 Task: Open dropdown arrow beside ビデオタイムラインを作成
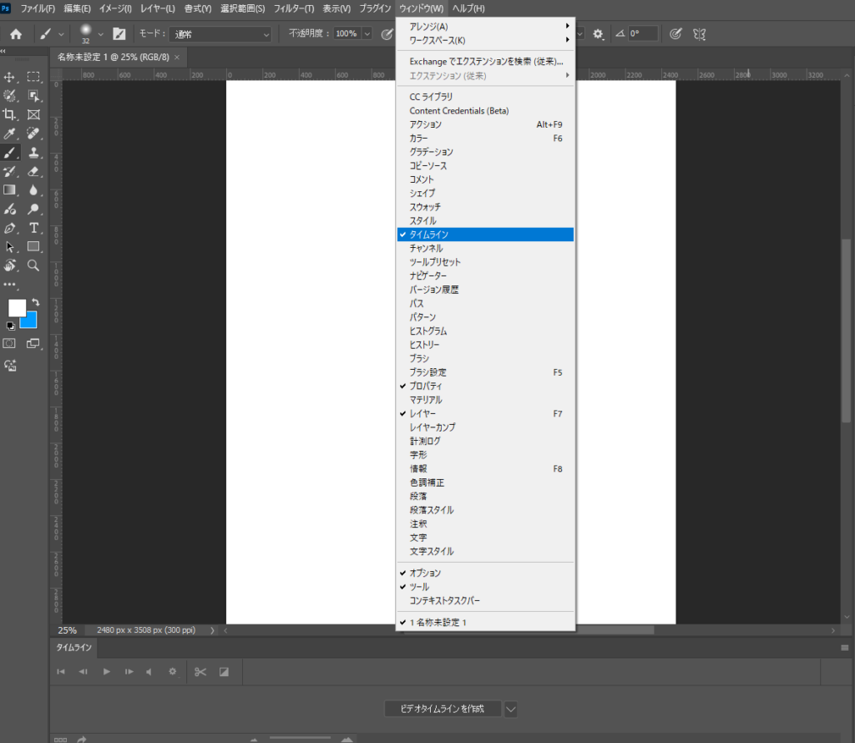[x=511, y=709]
